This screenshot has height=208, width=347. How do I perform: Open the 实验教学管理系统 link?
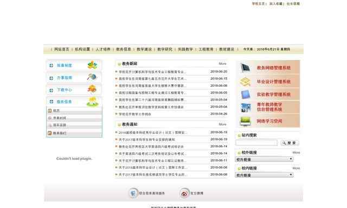pyautogui.click(x=273, y=94)
